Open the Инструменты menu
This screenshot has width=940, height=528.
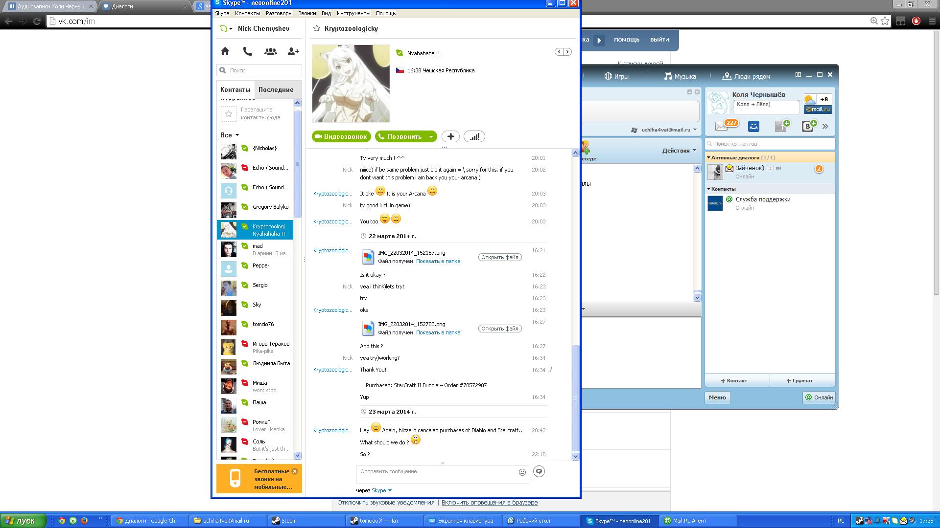[353, 13]
